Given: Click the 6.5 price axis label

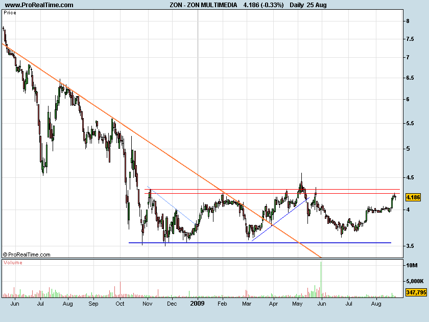Looking at the screenshot, I should pos(410,78).
